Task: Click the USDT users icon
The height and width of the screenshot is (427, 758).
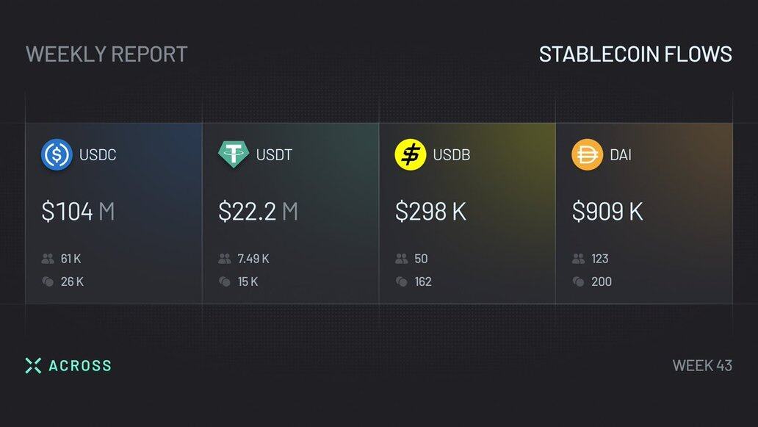Action: tap(225, 259)
